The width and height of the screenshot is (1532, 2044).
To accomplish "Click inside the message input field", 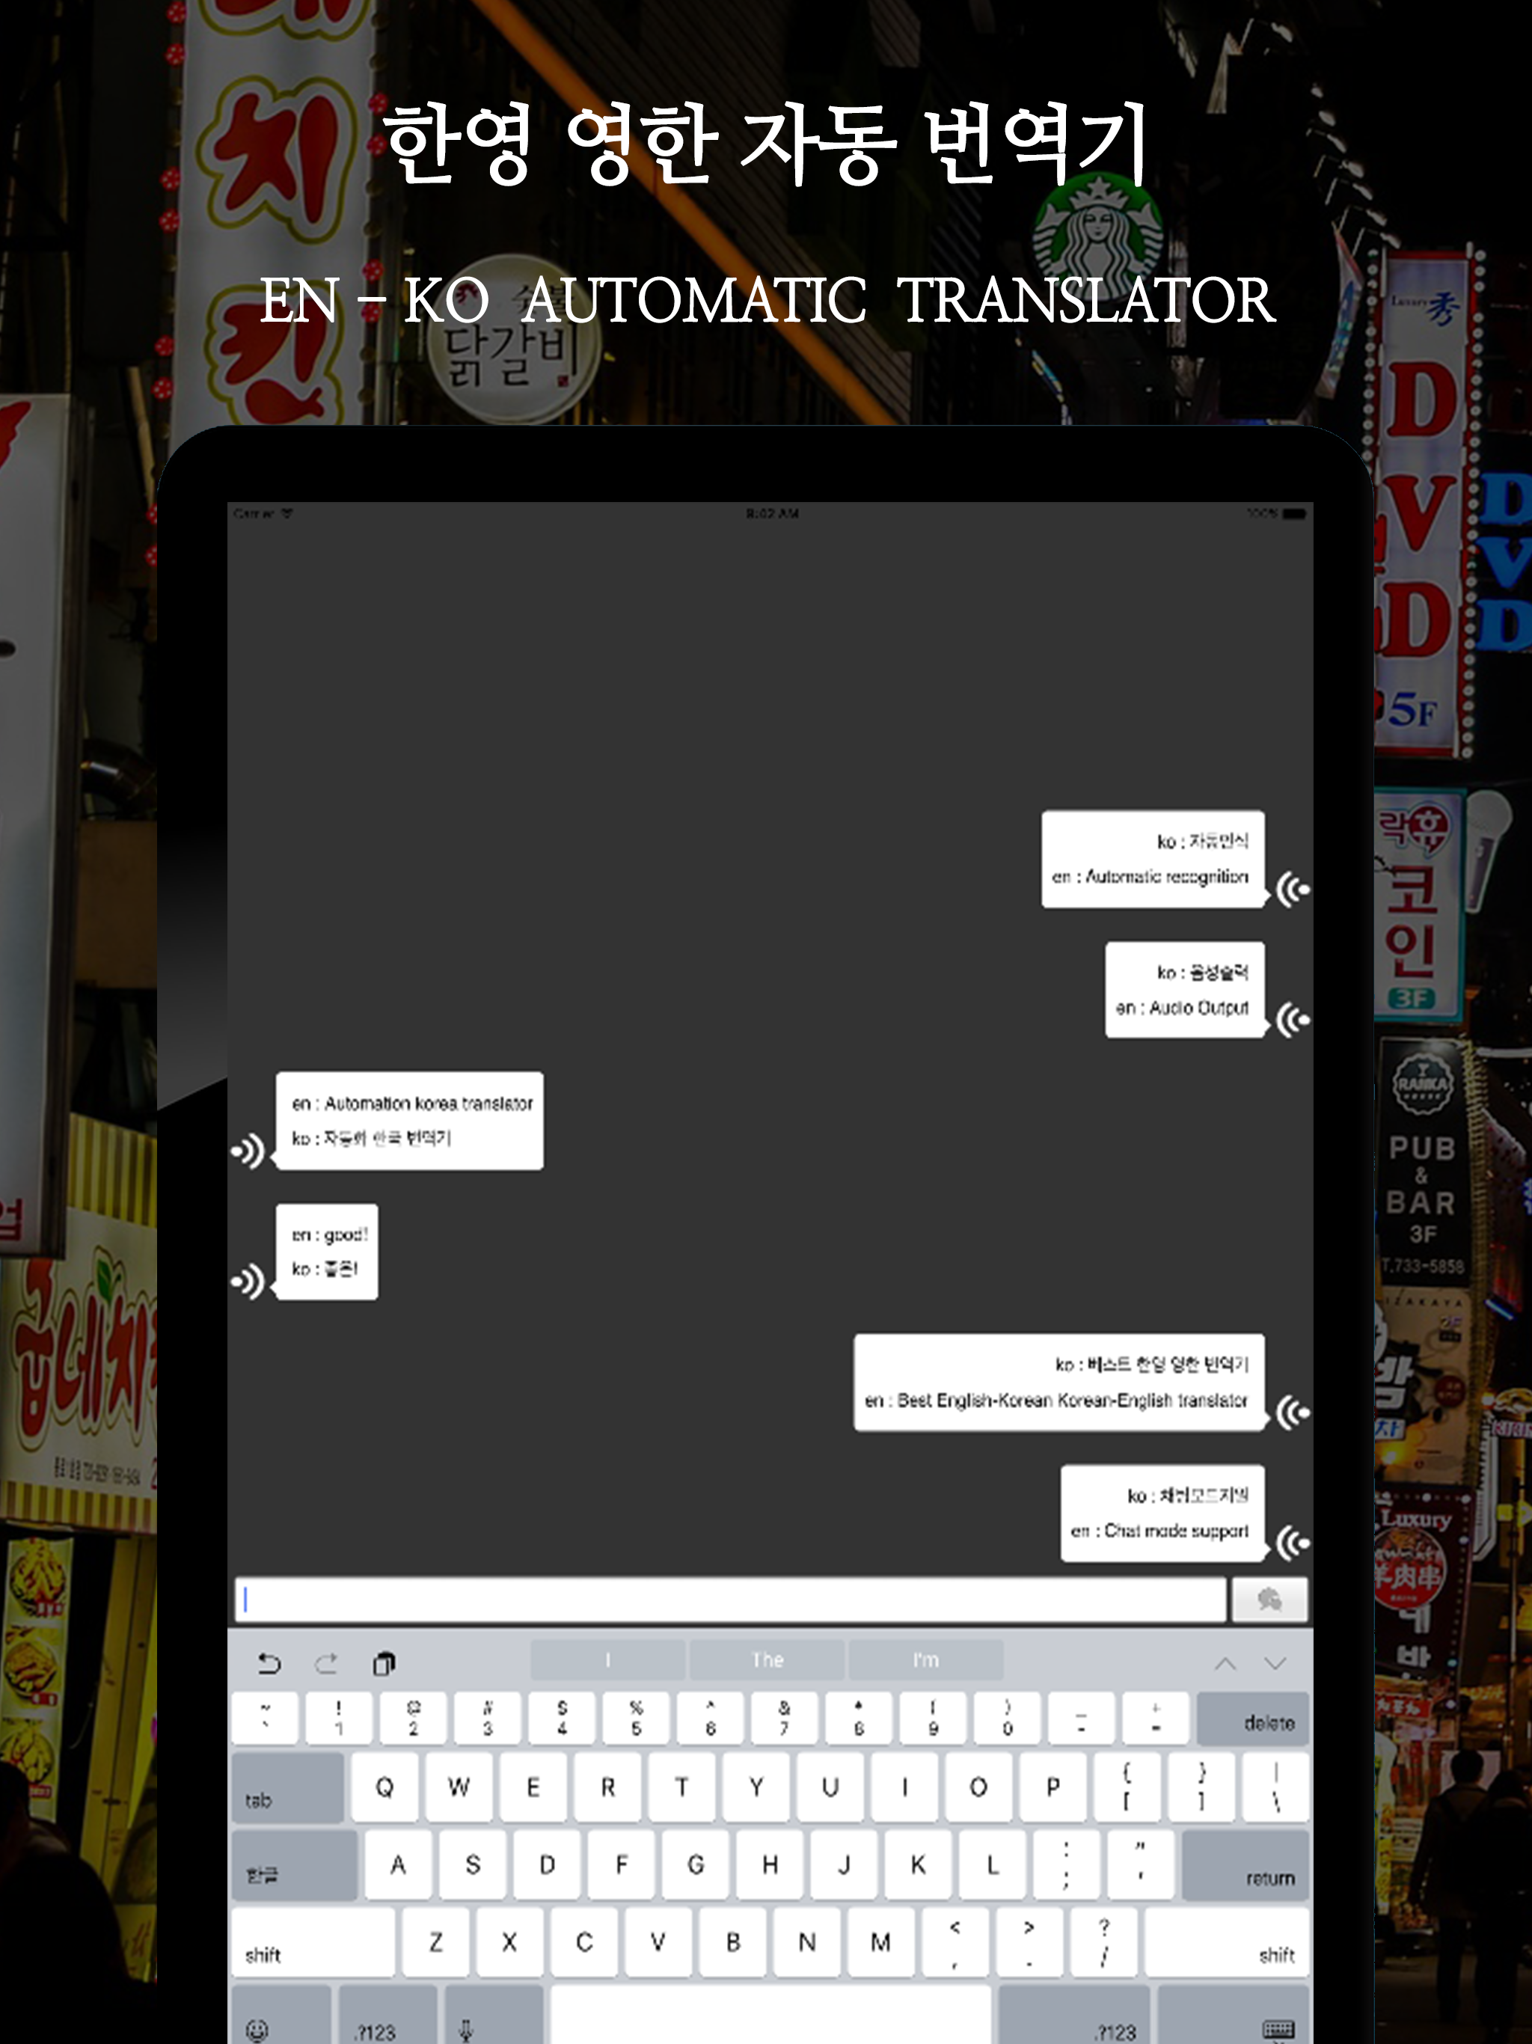I will tap(730, 1600).
